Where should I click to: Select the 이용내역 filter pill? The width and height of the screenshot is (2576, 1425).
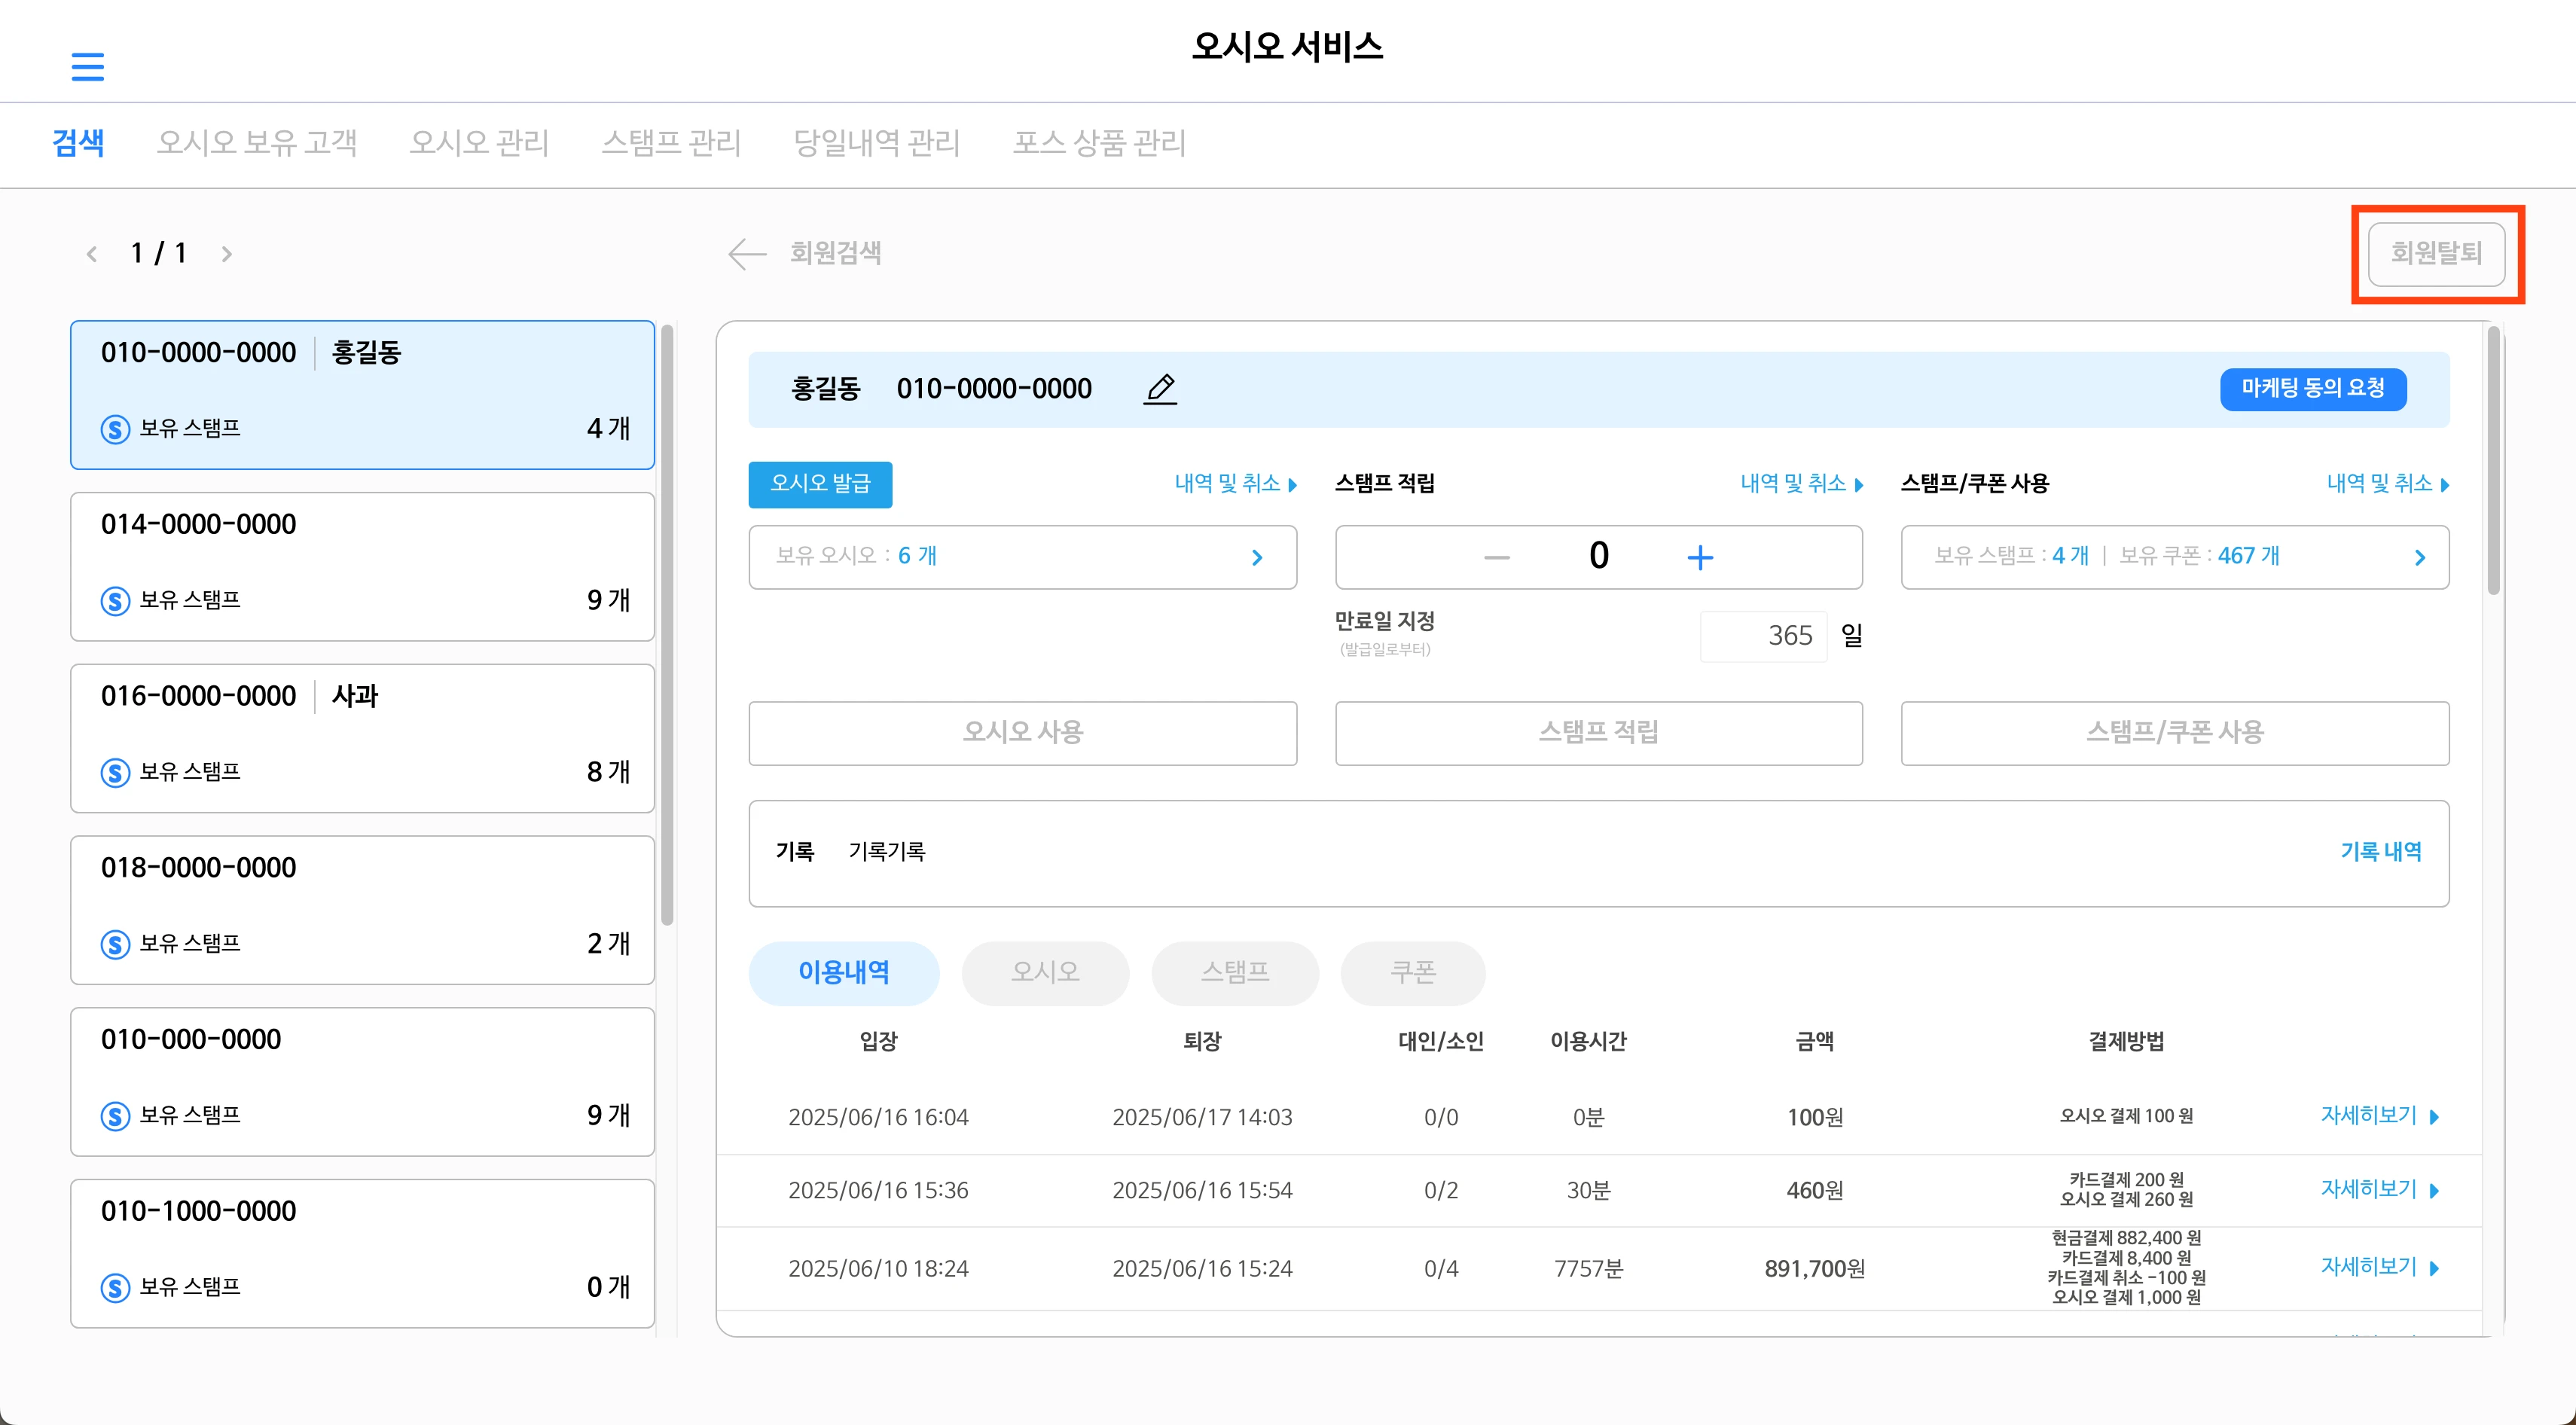pos(843,973)
